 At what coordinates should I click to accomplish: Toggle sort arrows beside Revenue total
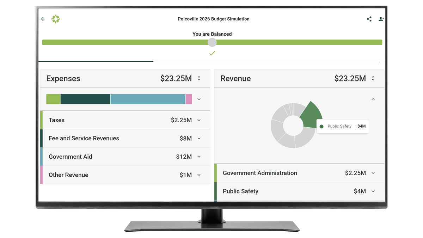pyautogui.click(x=373, y=79)
